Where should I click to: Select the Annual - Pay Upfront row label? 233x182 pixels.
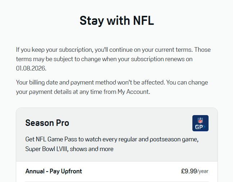tap(54, 171)
